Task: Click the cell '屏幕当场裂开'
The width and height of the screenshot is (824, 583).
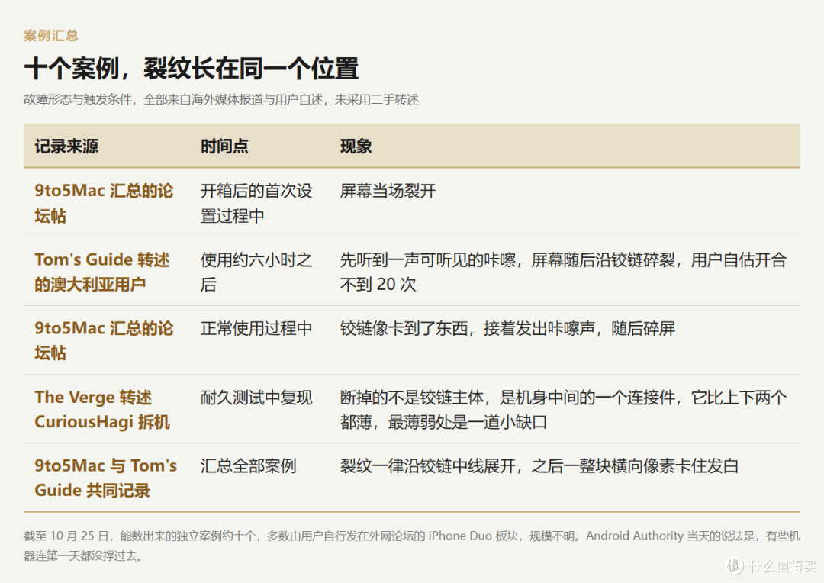Action: pyautogui.click(x=388, y=191)
